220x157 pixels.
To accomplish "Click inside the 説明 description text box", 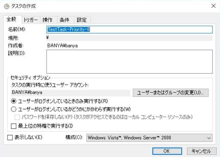I will tap(129, 62).
